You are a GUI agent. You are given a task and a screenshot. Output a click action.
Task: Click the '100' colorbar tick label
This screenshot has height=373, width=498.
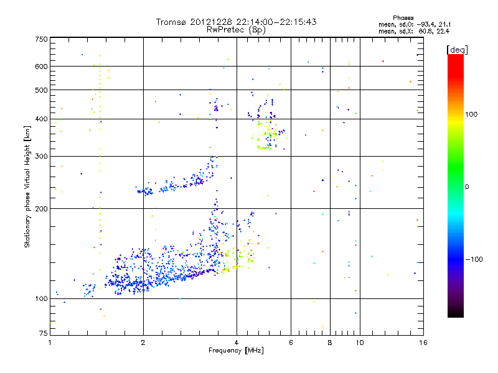pos(471,114)
